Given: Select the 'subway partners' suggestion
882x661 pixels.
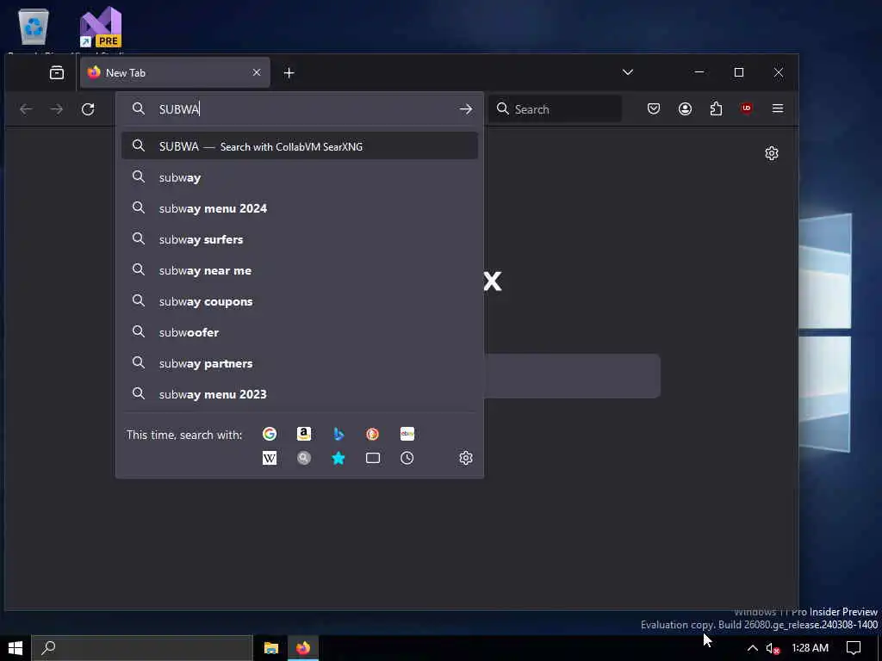Looking at the screenshot, I should pos(300,363).
